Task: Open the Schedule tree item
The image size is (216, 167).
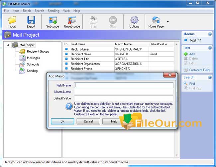Action: coord(33,64)
